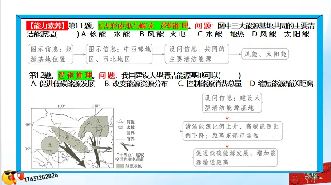Click the 河流 legend symbol
The width and height of the screenshot is (331, 185).
[120, 121]
